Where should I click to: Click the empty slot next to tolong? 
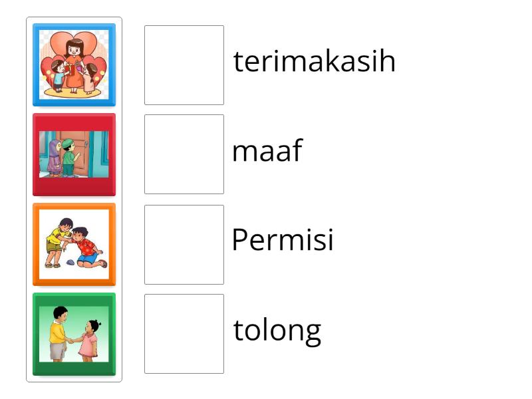[x=184, y=333]
